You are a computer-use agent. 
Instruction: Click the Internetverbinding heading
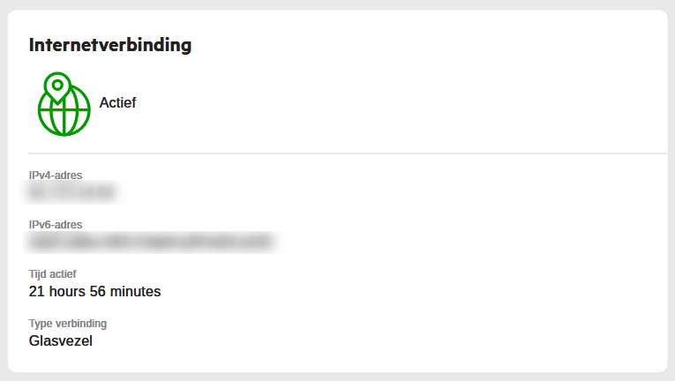(x=110, y=45)
